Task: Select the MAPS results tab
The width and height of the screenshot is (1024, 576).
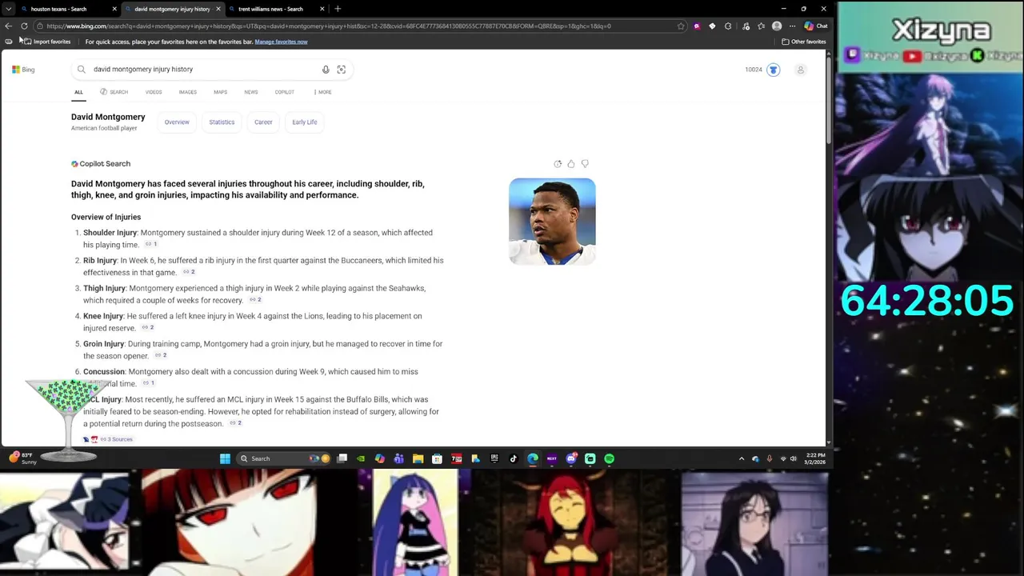Action: pos(220,92)
